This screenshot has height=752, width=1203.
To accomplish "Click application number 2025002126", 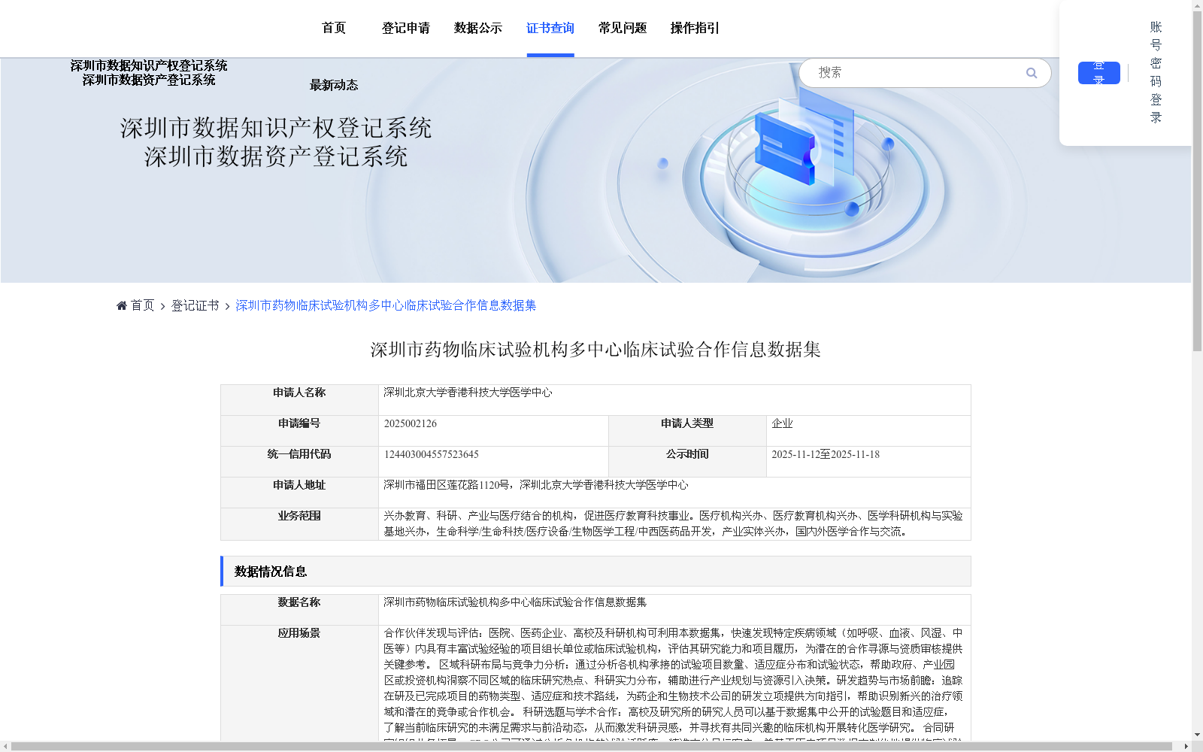I will (x=411, y=423).
